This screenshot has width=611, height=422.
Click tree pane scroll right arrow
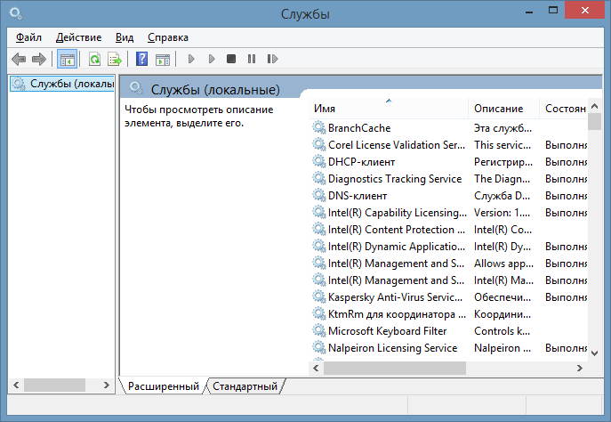click(x=106, y=385)
